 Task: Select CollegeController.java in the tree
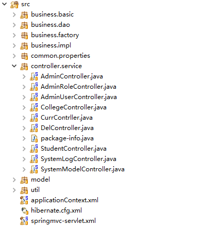[x=74, y=107]
